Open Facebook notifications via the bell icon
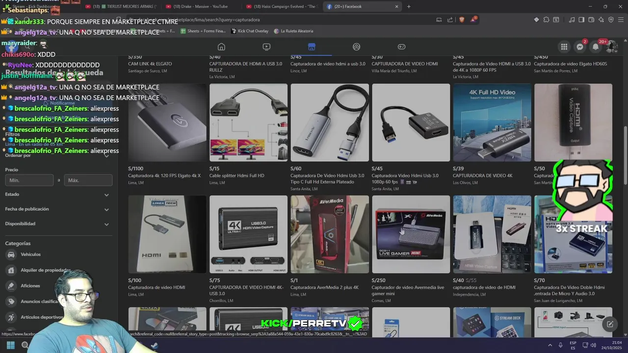 (x=596, y=47)
